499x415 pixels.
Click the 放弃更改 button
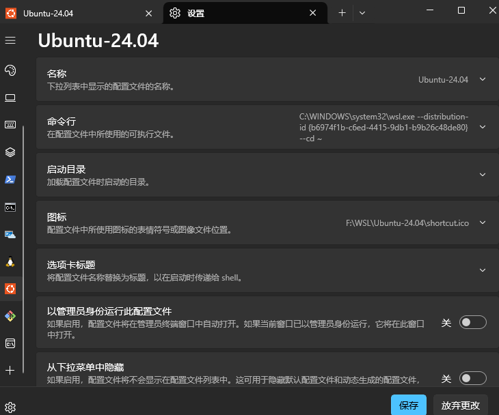click(x=460, y=405)
